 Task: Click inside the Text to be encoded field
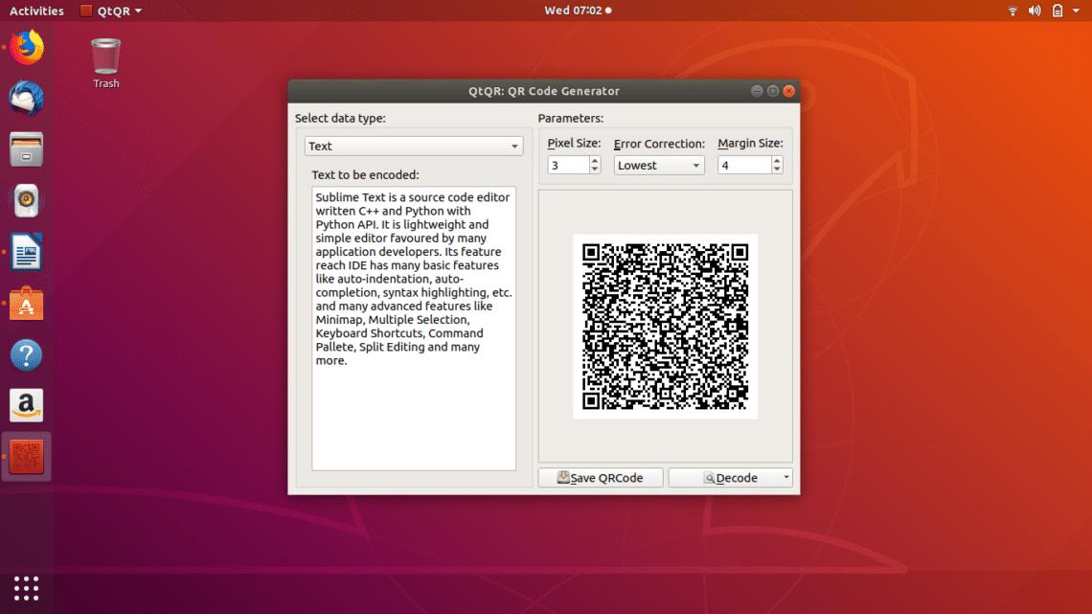click(x=413, y=326)
